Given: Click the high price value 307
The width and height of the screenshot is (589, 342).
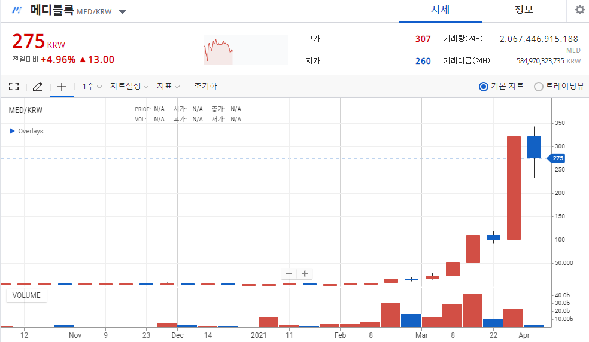Looking at the screenshot, I should tap(423, 39).
